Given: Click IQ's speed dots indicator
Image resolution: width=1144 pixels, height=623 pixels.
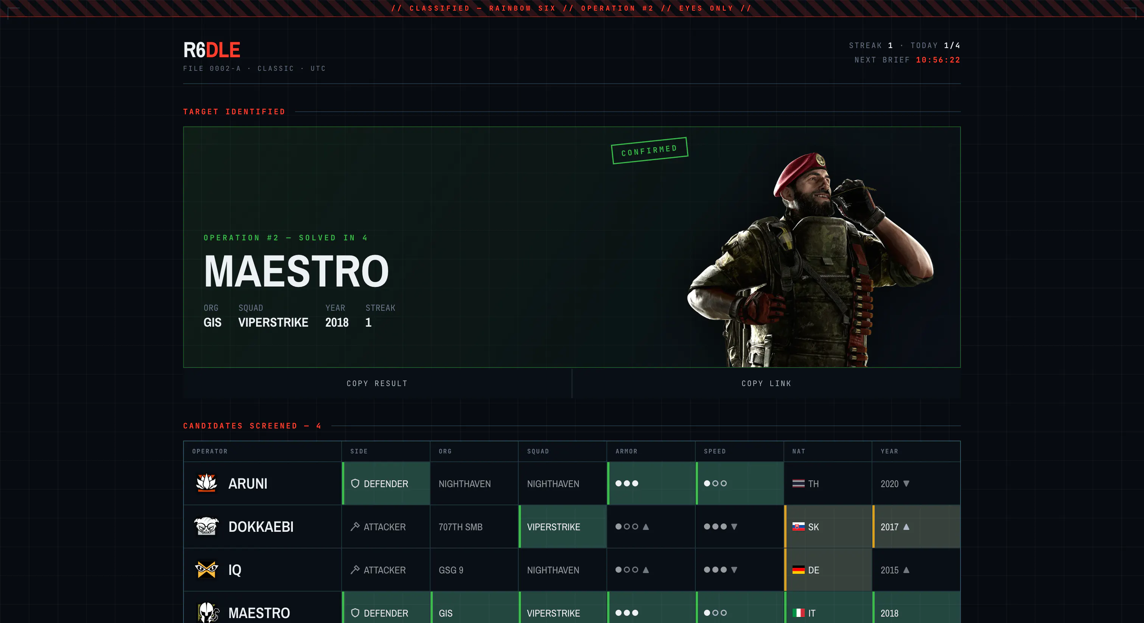Looking at the screenshot, I should click(715, 570).
